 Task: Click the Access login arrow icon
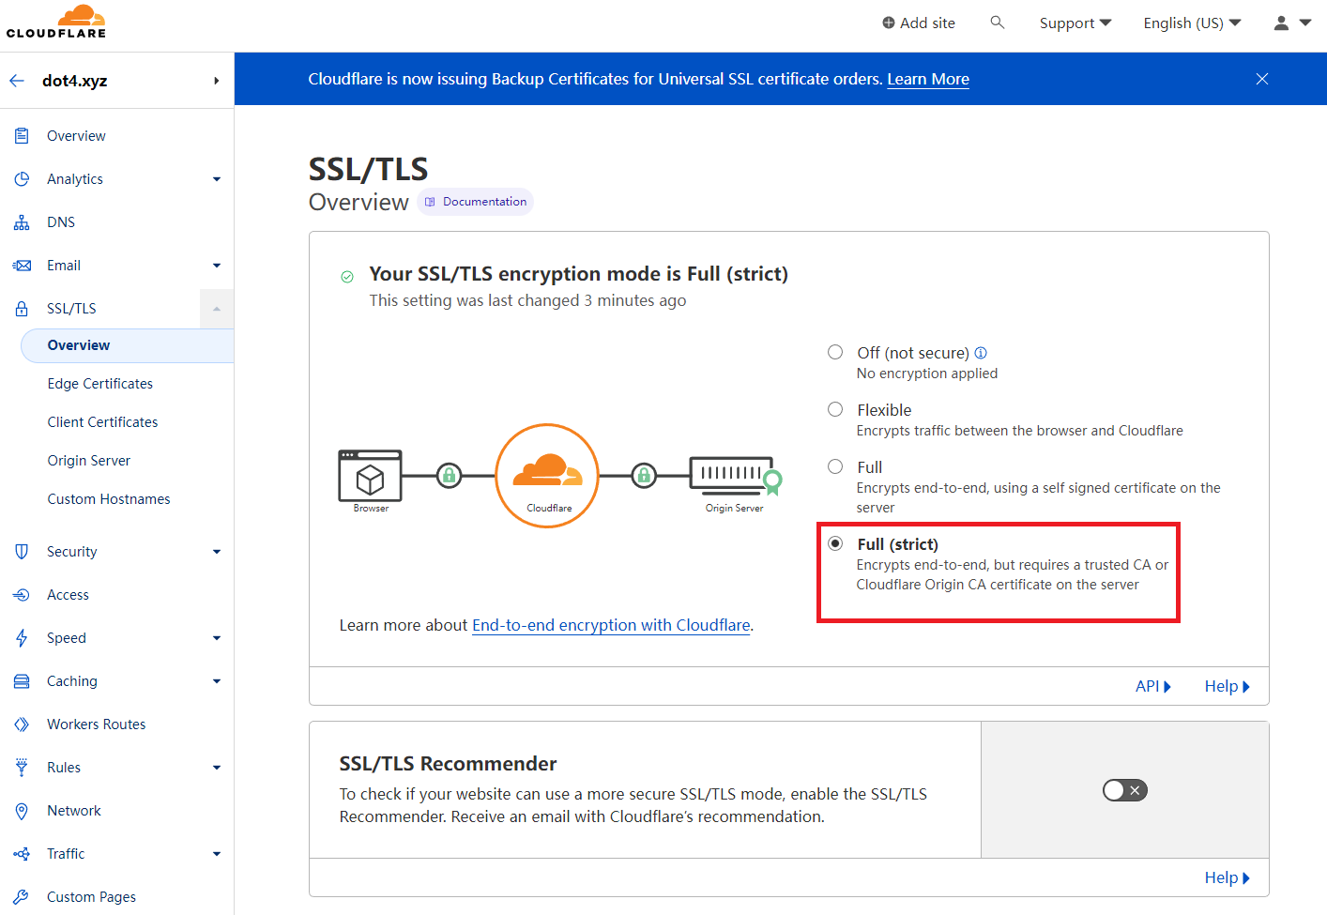coord(22,595)
